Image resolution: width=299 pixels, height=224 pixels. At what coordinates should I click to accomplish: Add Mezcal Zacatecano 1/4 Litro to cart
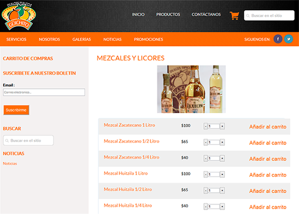pyautogui.click(x=268, y=159)
